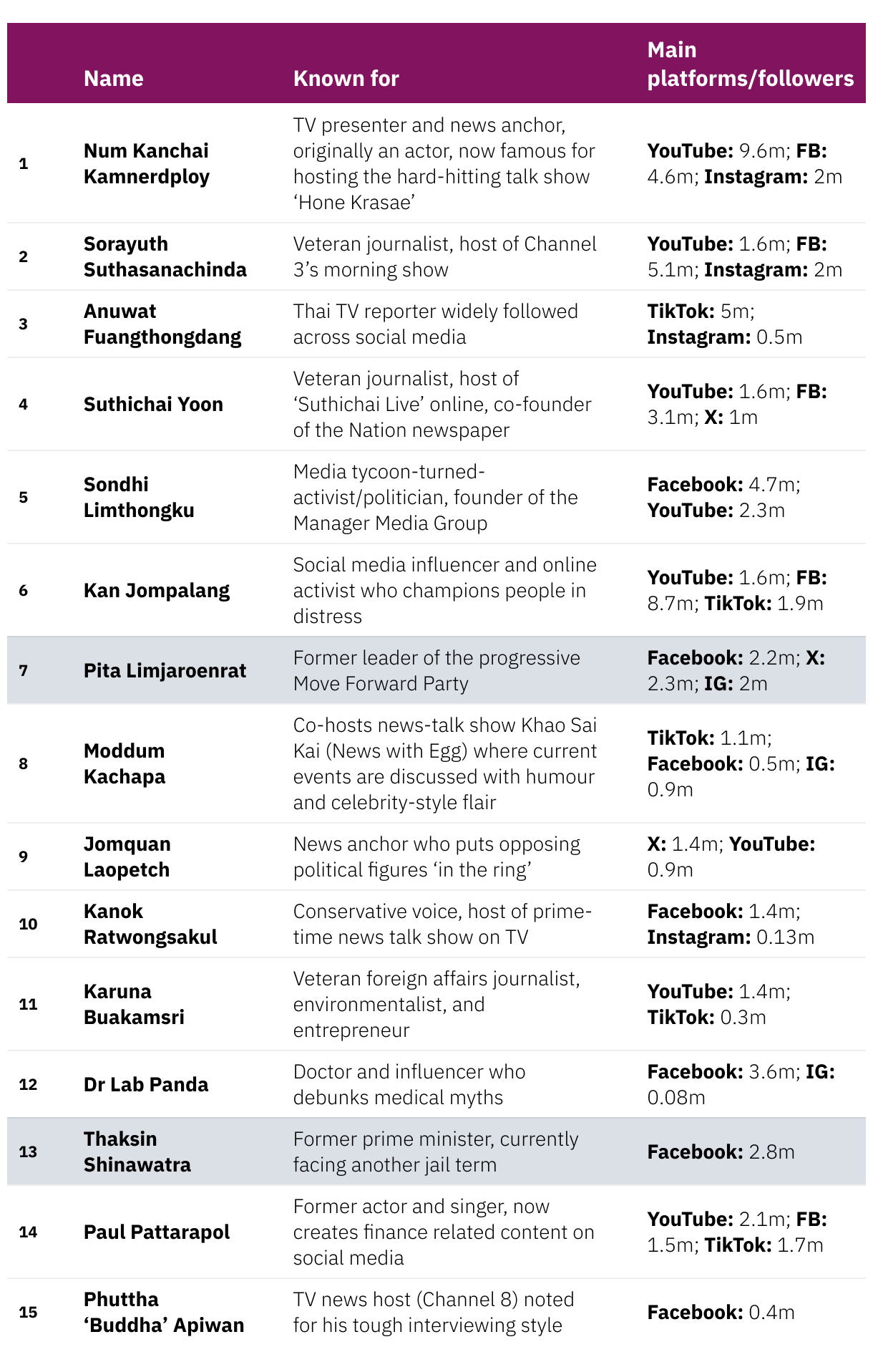The image size is (873, 1352).
Task: Select the Sondhi Limthongku entry
Action: [139, 497]
